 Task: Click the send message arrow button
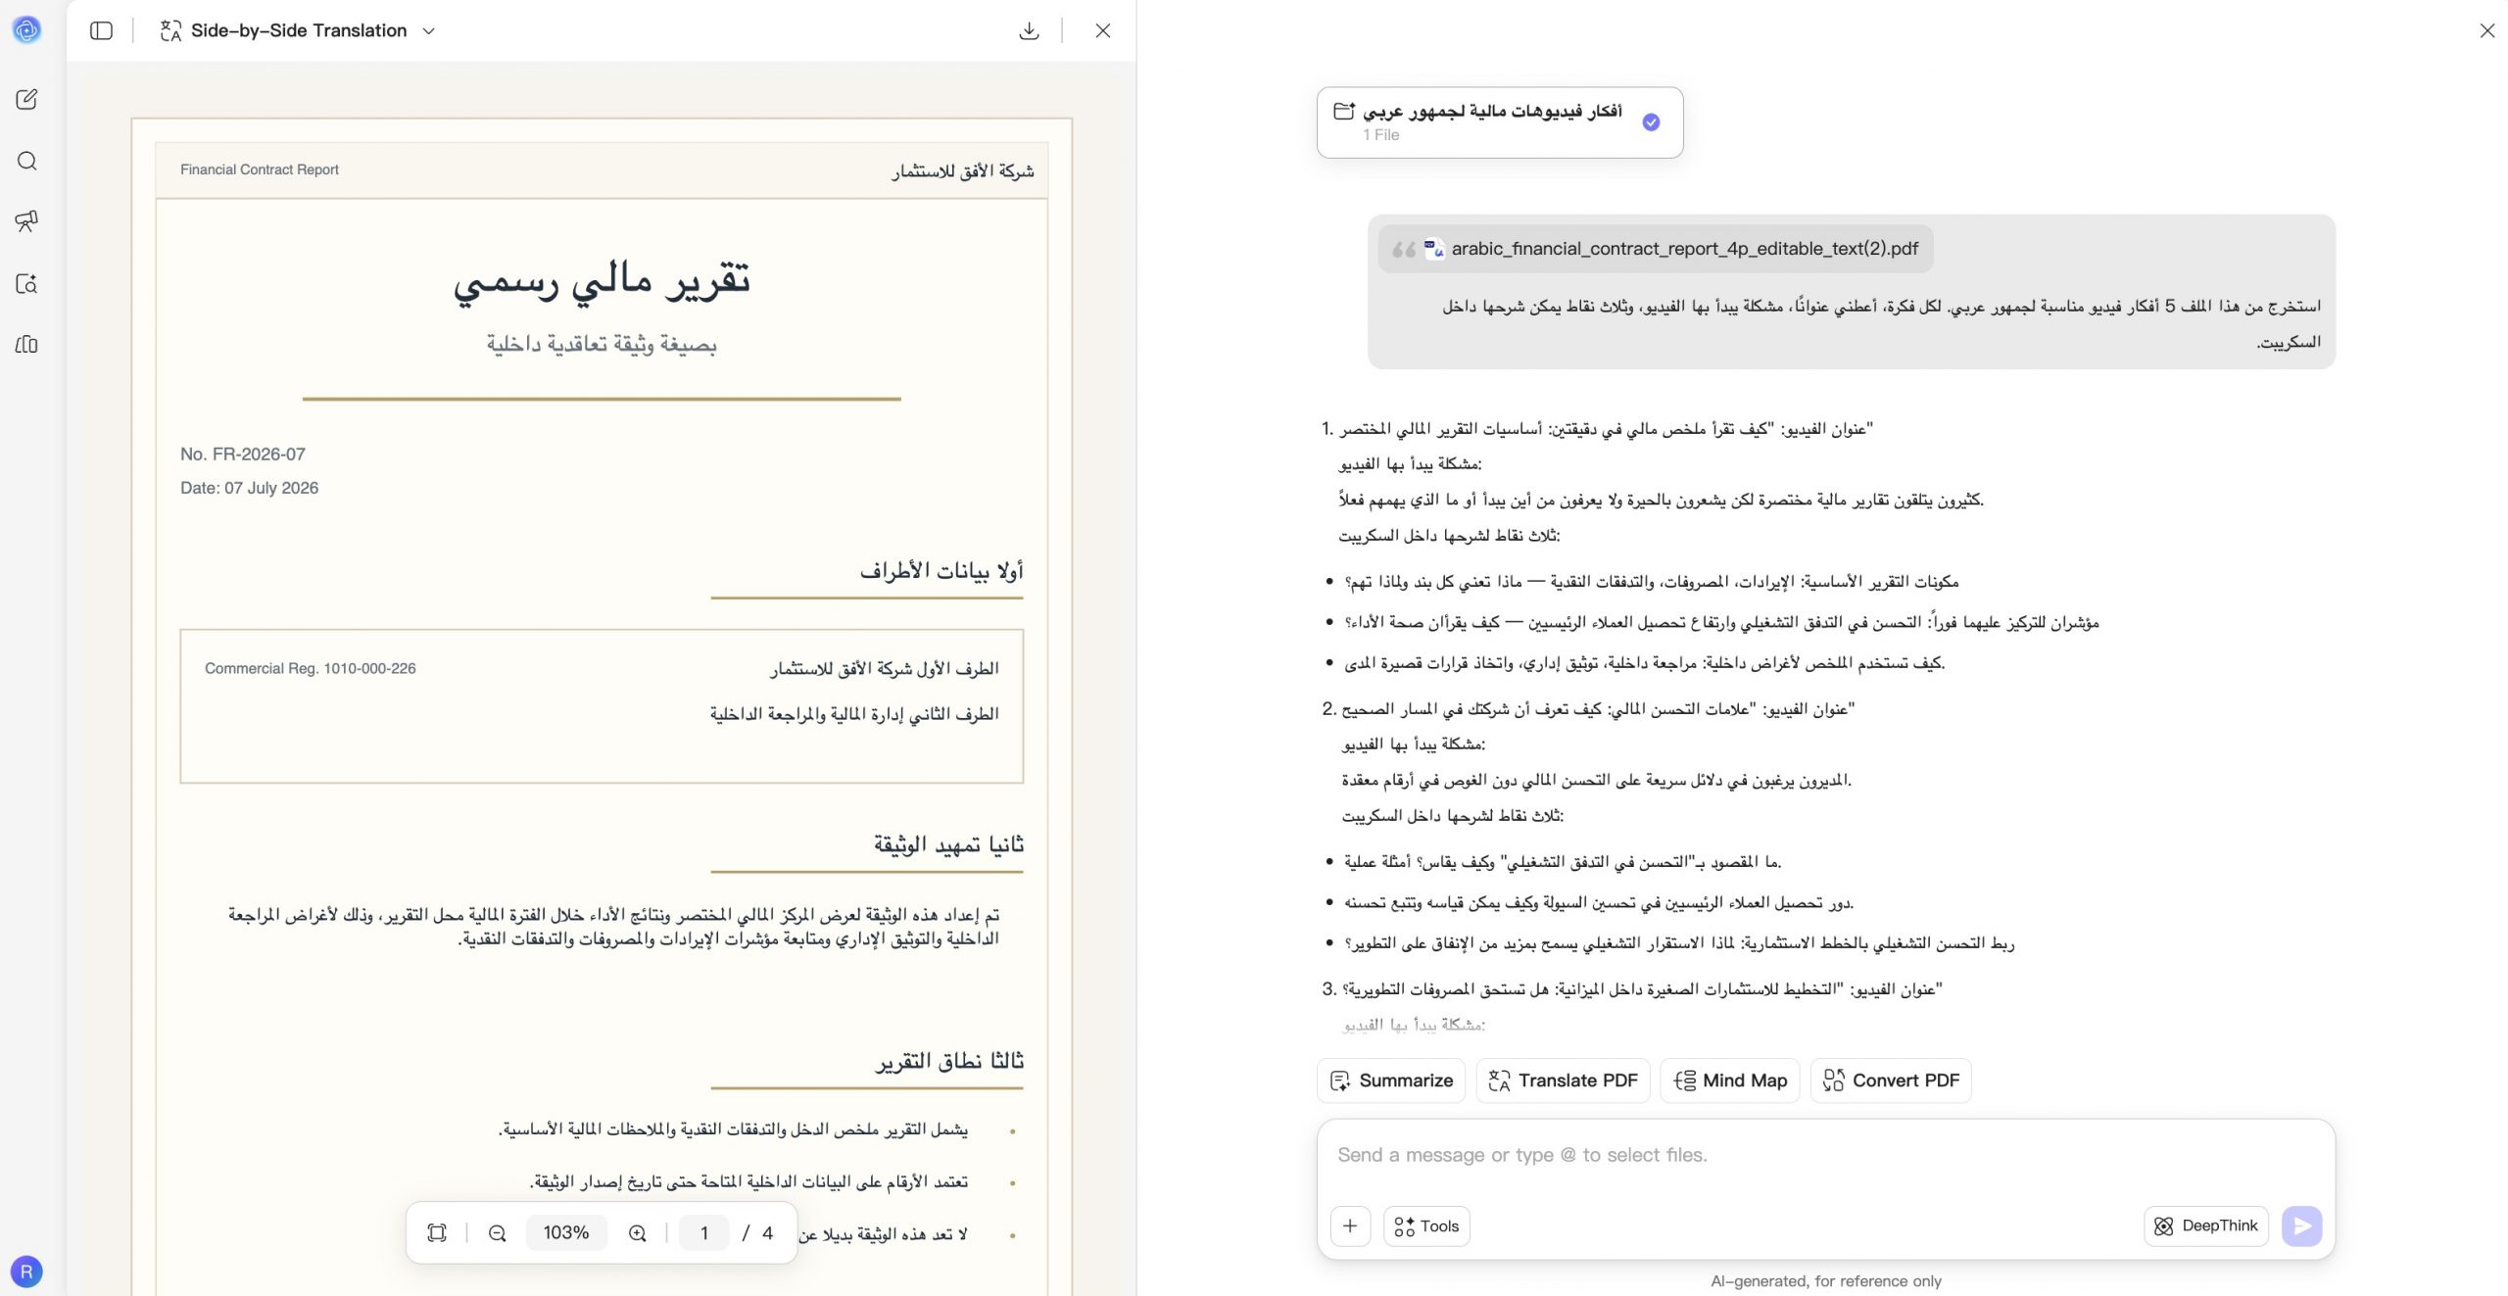pos(2301,1225)
